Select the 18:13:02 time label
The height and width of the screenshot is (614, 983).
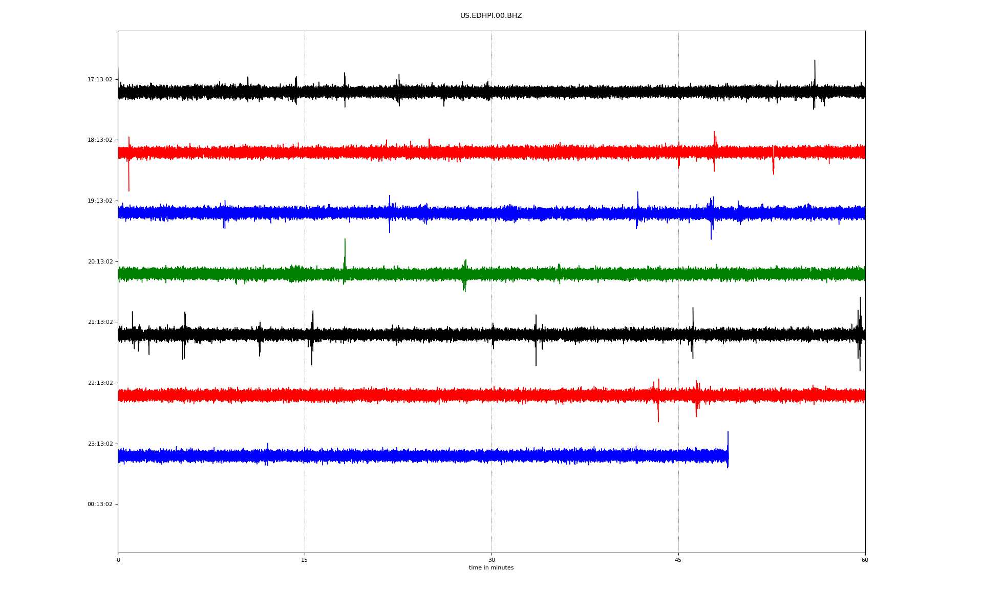click(x=100, y=140)
